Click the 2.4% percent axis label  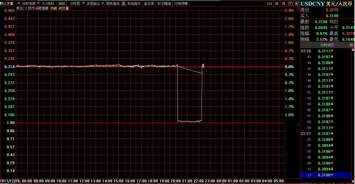(x=289, y=10)
